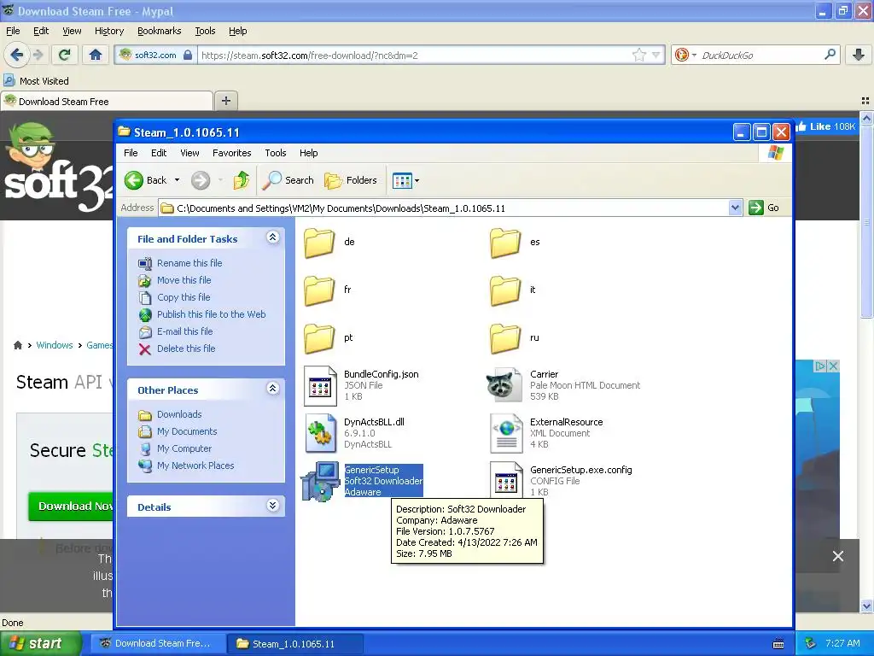Collapse the Other Places panel
This screenshot has width=874, height=656.
(x=272, y=389)
